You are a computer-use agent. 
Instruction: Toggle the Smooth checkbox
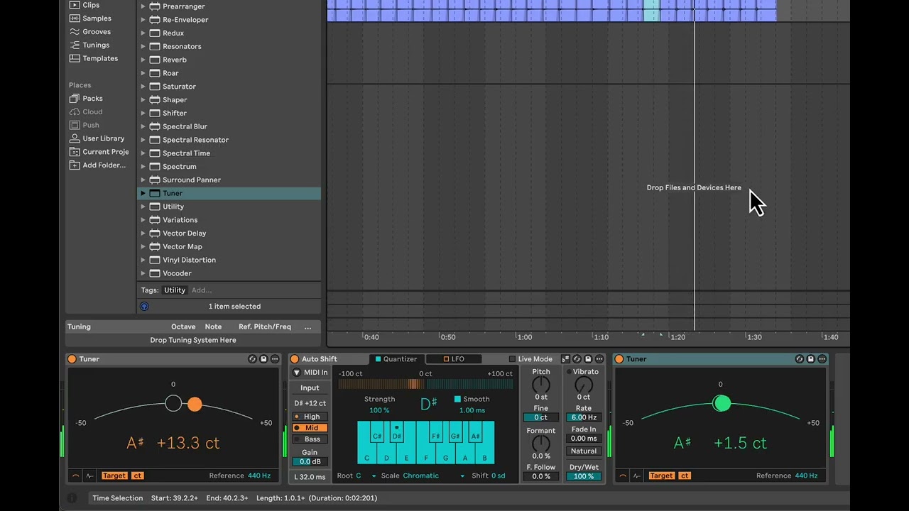tap(457, 399)
